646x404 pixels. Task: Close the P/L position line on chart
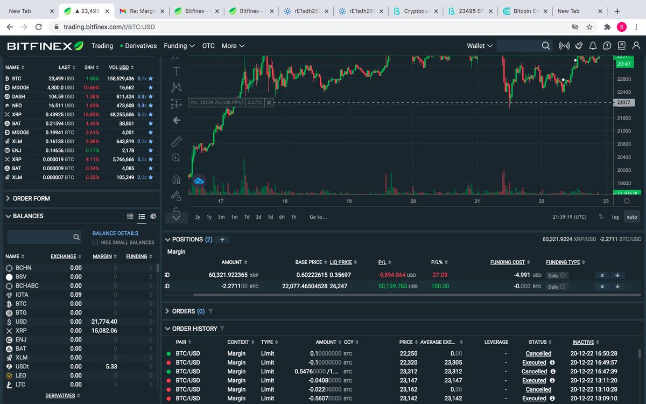tap(269, 102)
